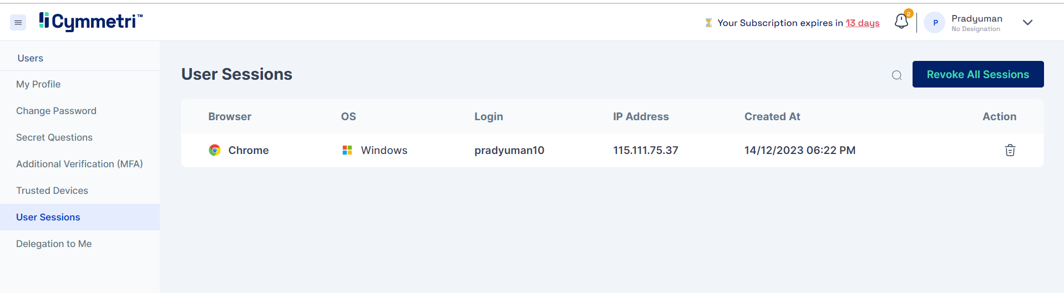Open Additional Verification (MFA)
The image size is (1064, 293).
click(x=79, y=164)
